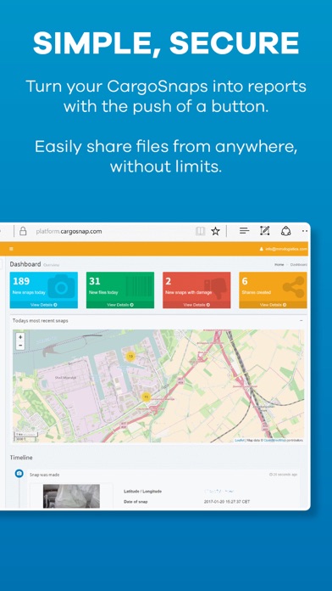Image resolution: width=332 pixels, height=591 pixels.
Task: Click the Leaflet attribution link on map
Action: point(240,440)
